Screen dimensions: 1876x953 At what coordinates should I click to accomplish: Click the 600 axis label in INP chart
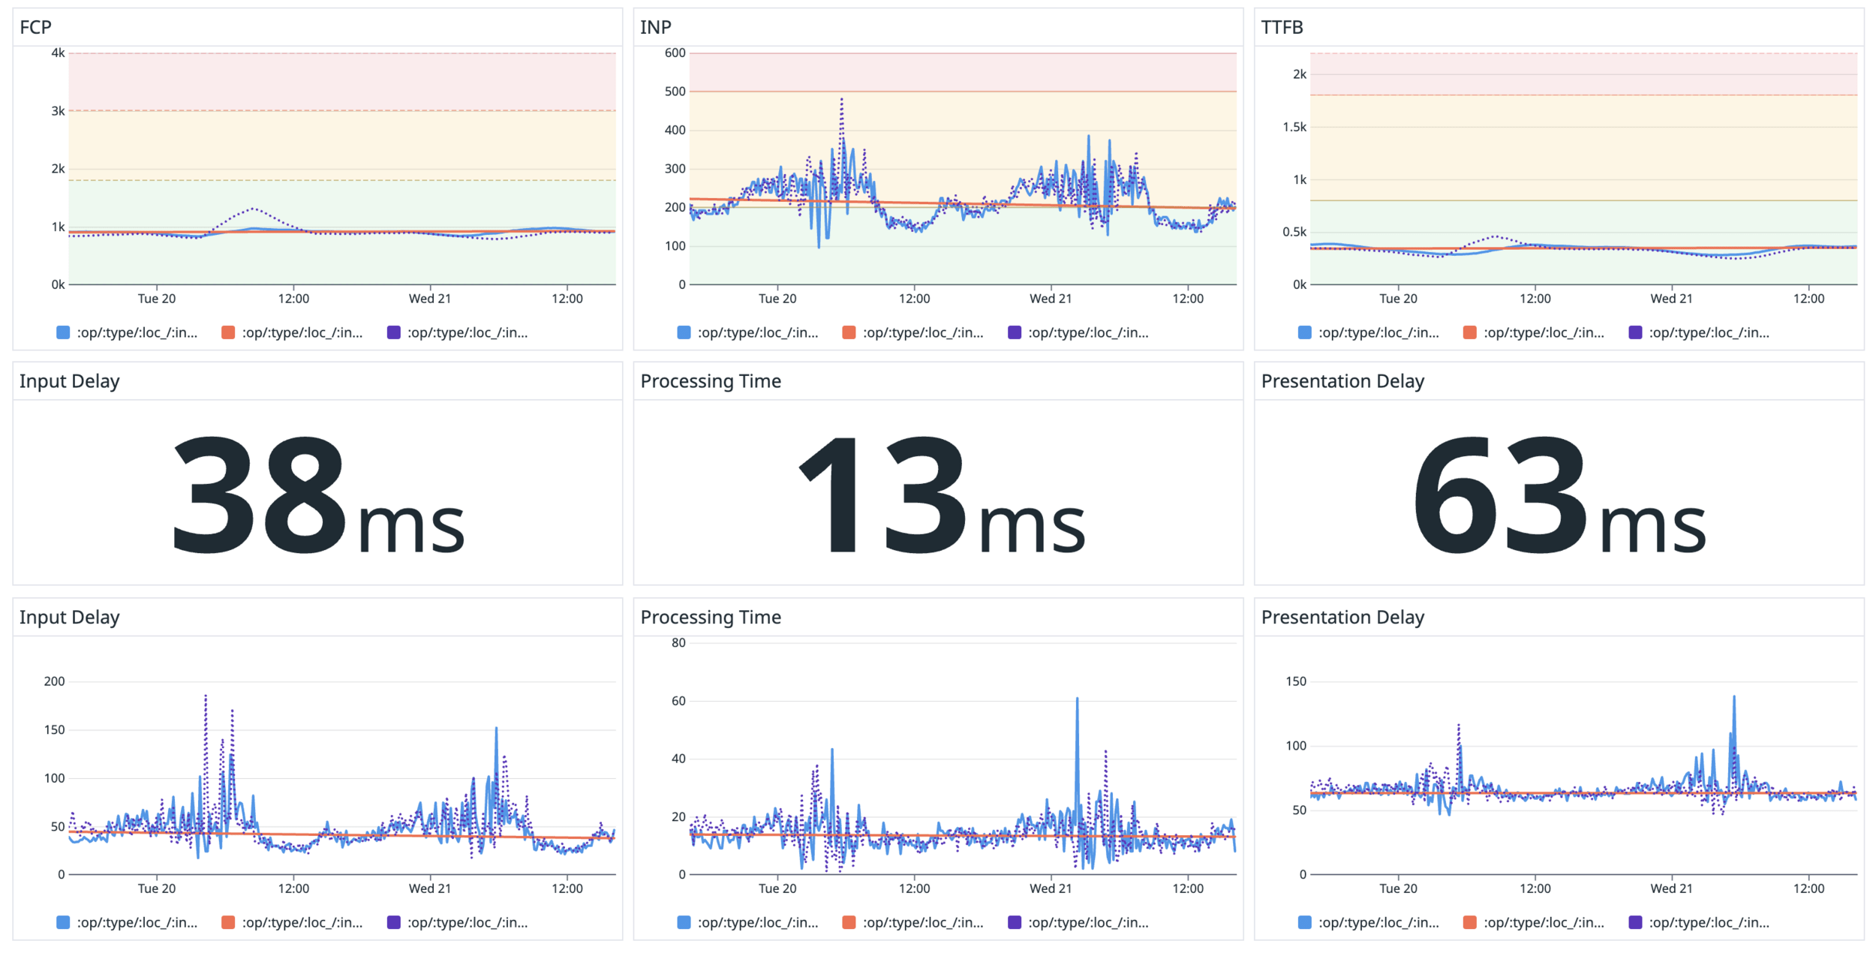(675, 53)
